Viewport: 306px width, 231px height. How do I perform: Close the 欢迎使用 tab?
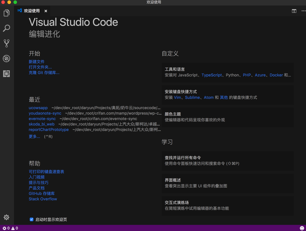pos(46,11)
